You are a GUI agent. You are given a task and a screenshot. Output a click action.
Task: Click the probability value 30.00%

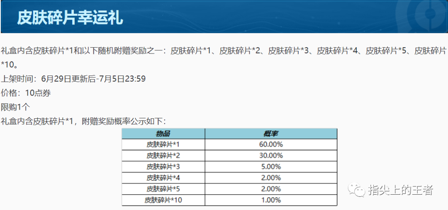[271, 156]
